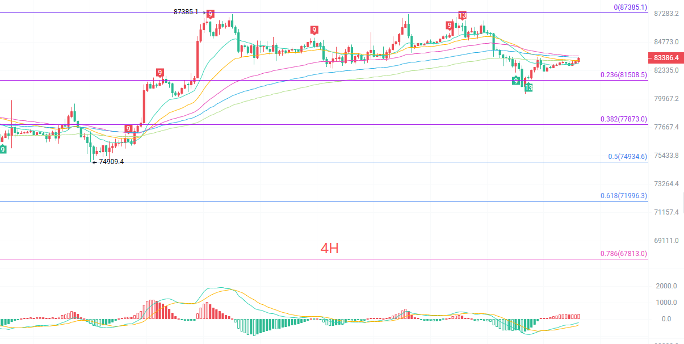Click the 69111.0 price axis value

[666, 240]
